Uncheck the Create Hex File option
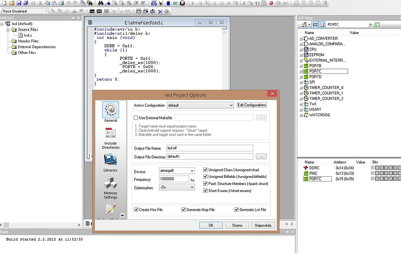The height and width of the screenshot is (253, 401). coord(136,210)
